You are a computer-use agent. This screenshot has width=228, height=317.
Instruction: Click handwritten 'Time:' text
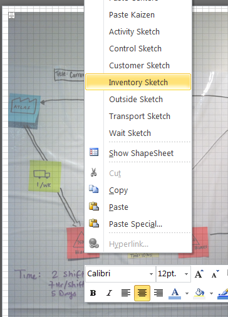tap(28, 274)
